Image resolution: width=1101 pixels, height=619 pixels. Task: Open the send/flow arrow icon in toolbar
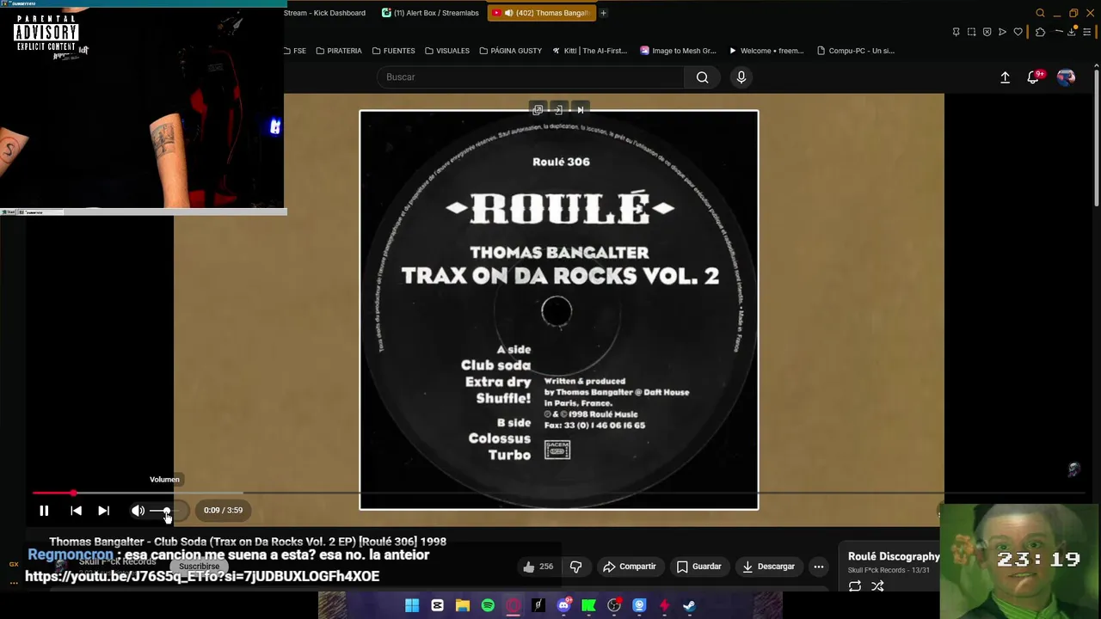[1002, 32]
